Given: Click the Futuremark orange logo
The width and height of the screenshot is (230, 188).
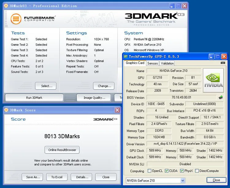Looking at the screenshot, I should coord(16,19).
